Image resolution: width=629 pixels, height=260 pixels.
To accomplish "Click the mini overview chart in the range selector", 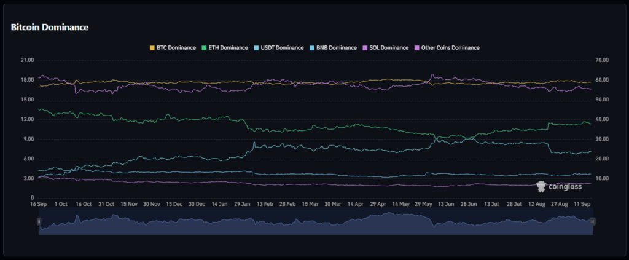I will tap(316, 221).
